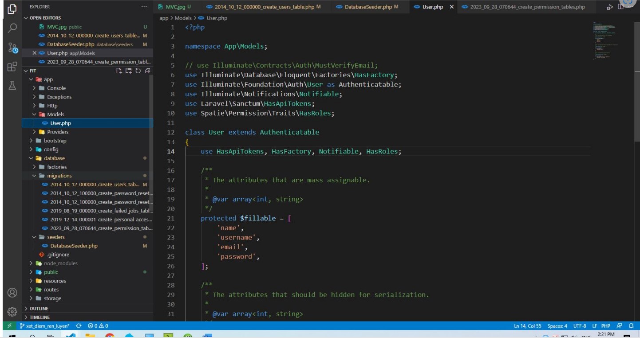Collapse all folders in Explorer
This screenshot has height=338, width=640.
(148, 71)
